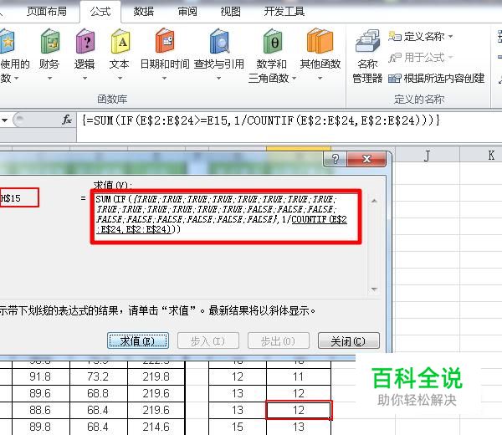Image resolution: width=502 pixels, height=435 pixels.
Task: Click the reference field showing H$15
Action: click(19, 197)
